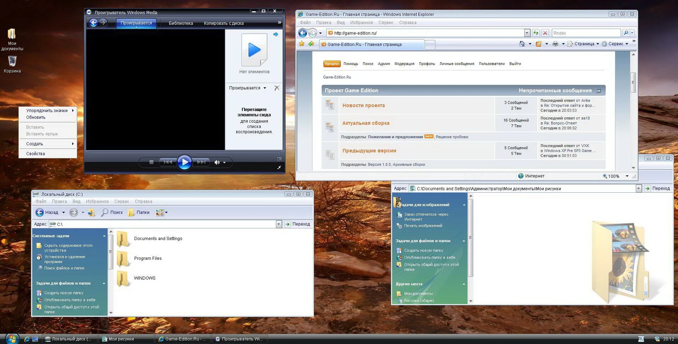Open Корзина desktop icon

(x=12, y=64)
